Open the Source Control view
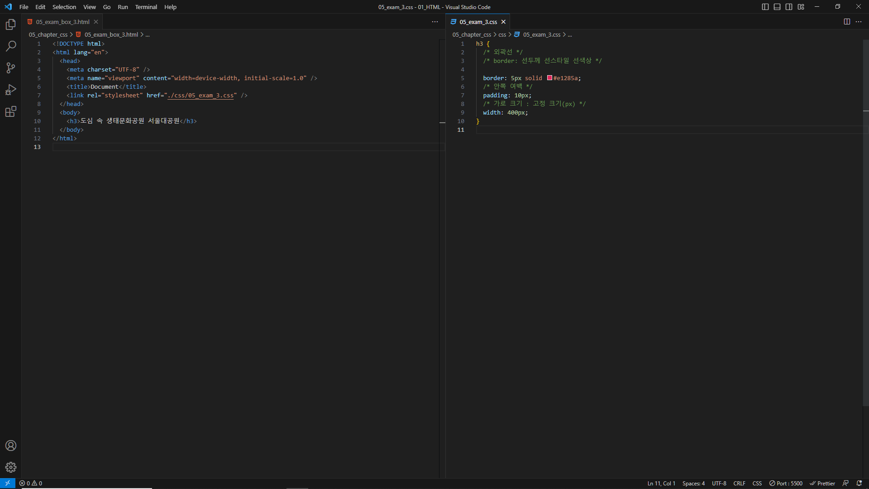 point(11,68)
